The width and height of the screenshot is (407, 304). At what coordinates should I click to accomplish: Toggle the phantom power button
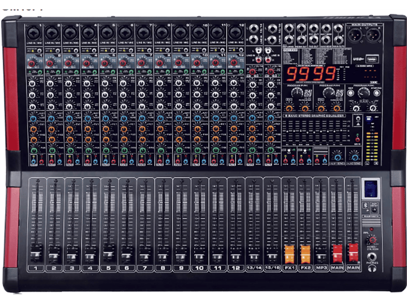(358, 119)
